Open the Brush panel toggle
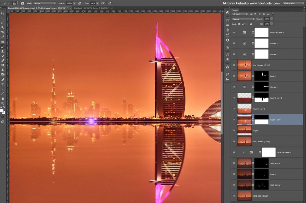 point(22,3)
